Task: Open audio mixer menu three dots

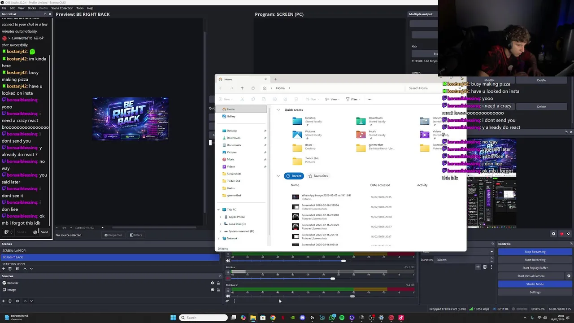Action: click(235, 301)
